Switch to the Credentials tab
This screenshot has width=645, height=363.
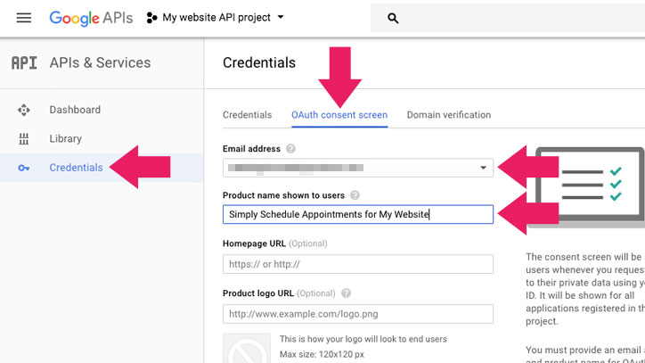(247, 115)
